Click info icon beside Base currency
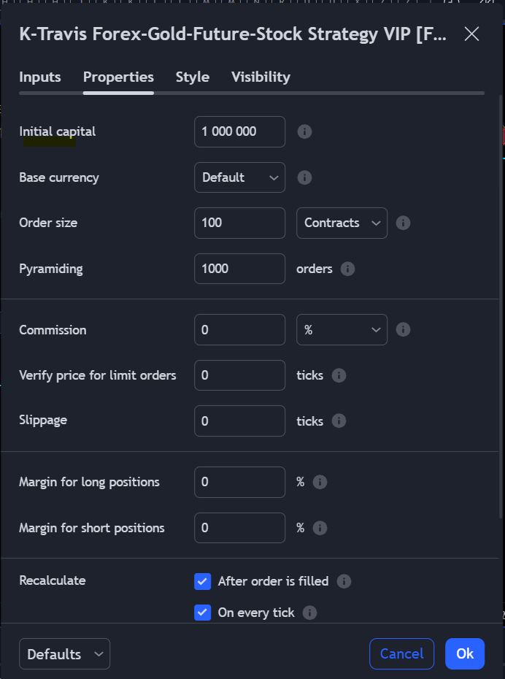The height and width of the screenshot is (679, 505). [x=305, y=177]
